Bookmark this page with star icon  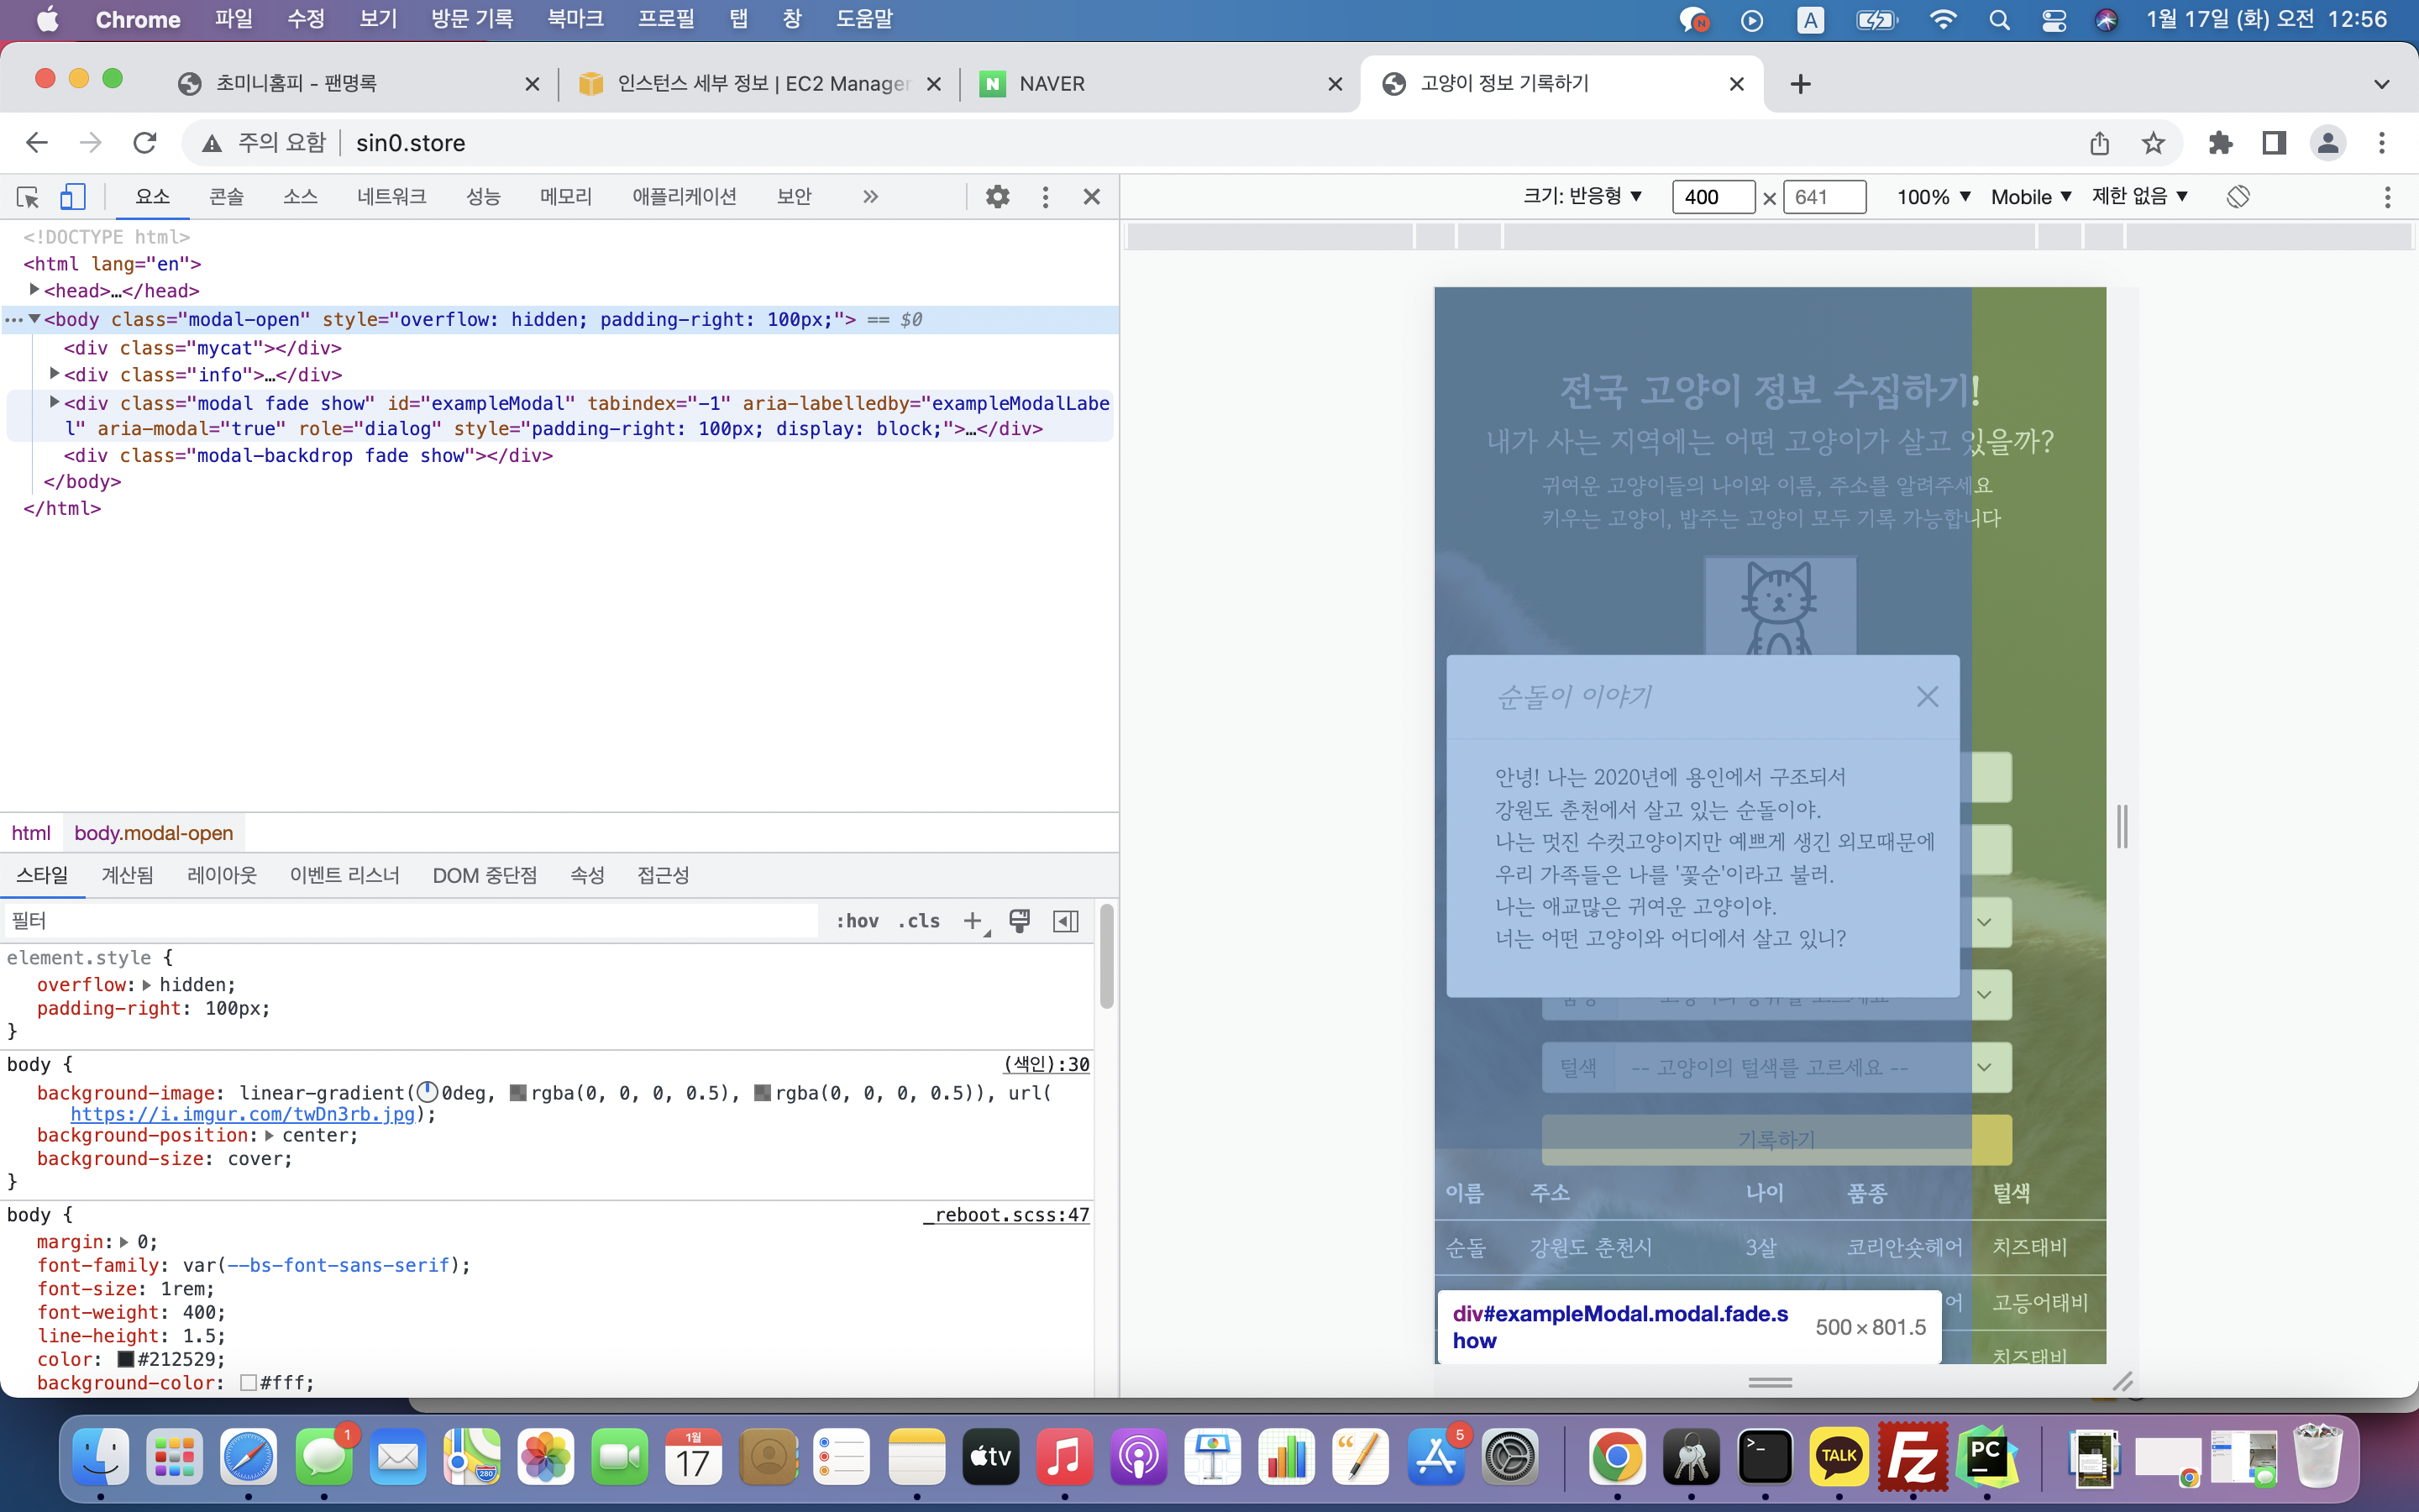coord(2153,143)
